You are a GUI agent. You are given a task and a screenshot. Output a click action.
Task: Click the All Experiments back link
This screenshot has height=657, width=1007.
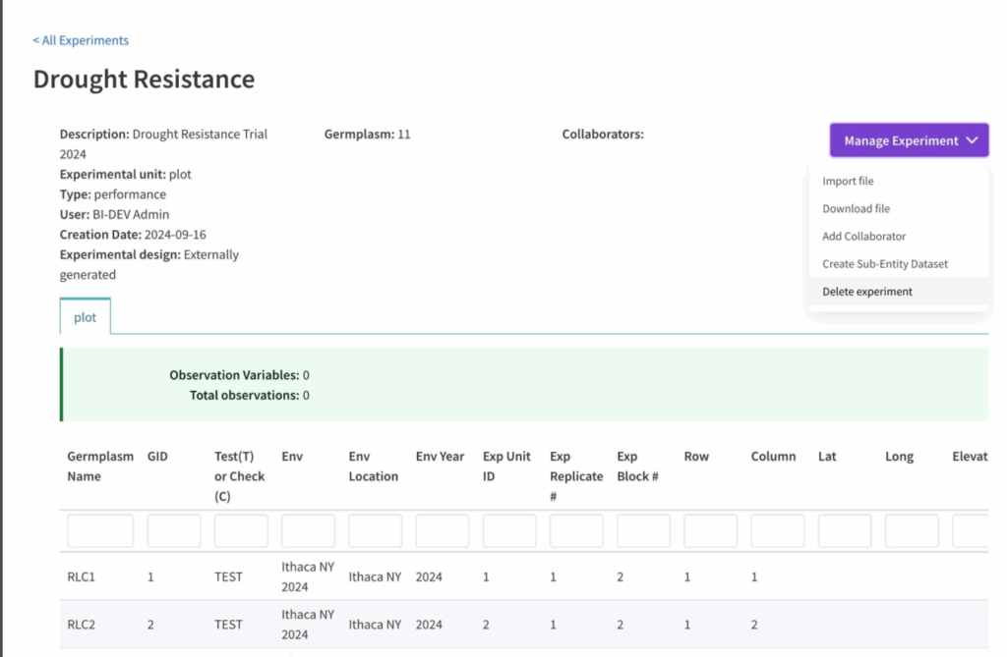(81, 40)
